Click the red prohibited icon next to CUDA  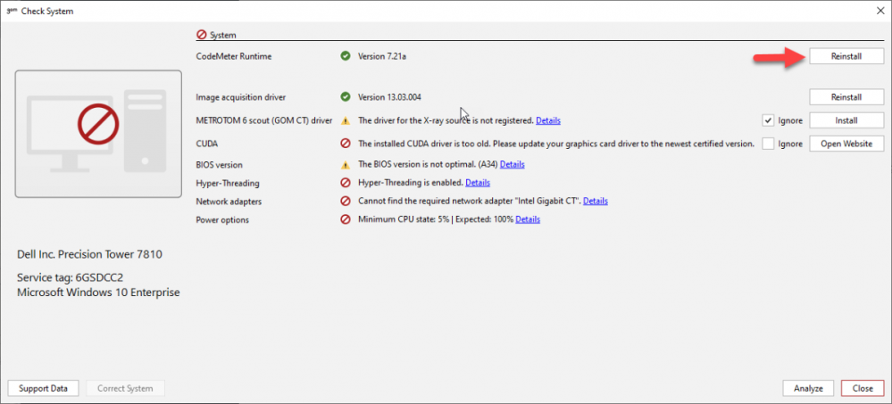pos(345,144)
